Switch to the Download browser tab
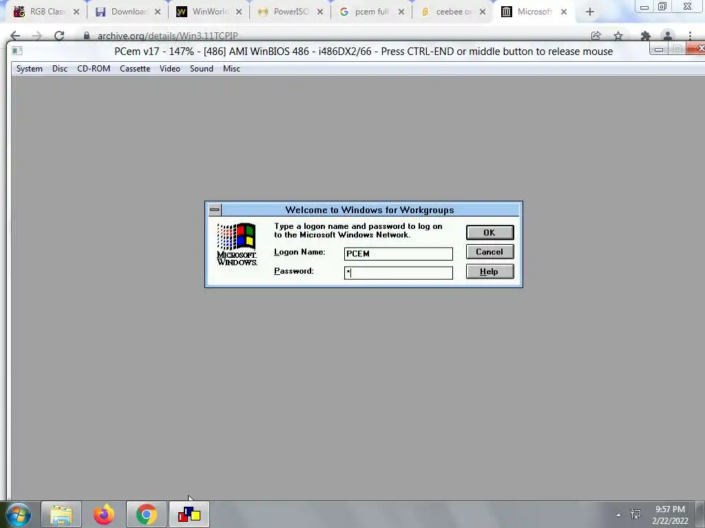The width and height of the screenshot is (705, 528). click(127, 12)
